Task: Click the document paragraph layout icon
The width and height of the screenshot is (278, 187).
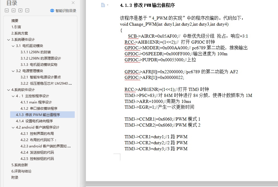Action: point(103,5)
